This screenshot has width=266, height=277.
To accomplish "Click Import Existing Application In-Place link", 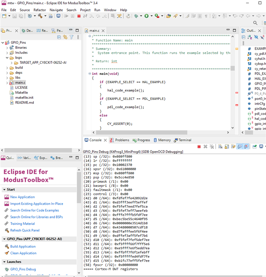I will [x=37, y=204].
